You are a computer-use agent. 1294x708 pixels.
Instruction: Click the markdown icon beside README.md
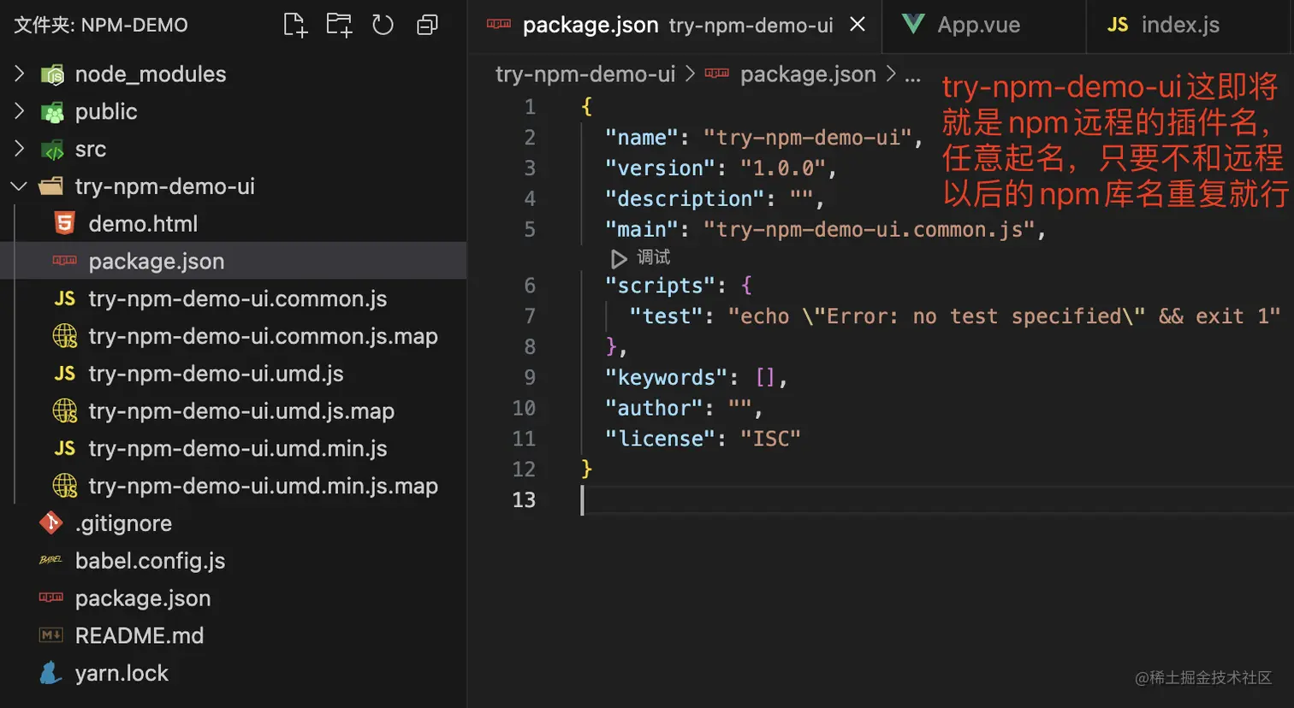51,635
